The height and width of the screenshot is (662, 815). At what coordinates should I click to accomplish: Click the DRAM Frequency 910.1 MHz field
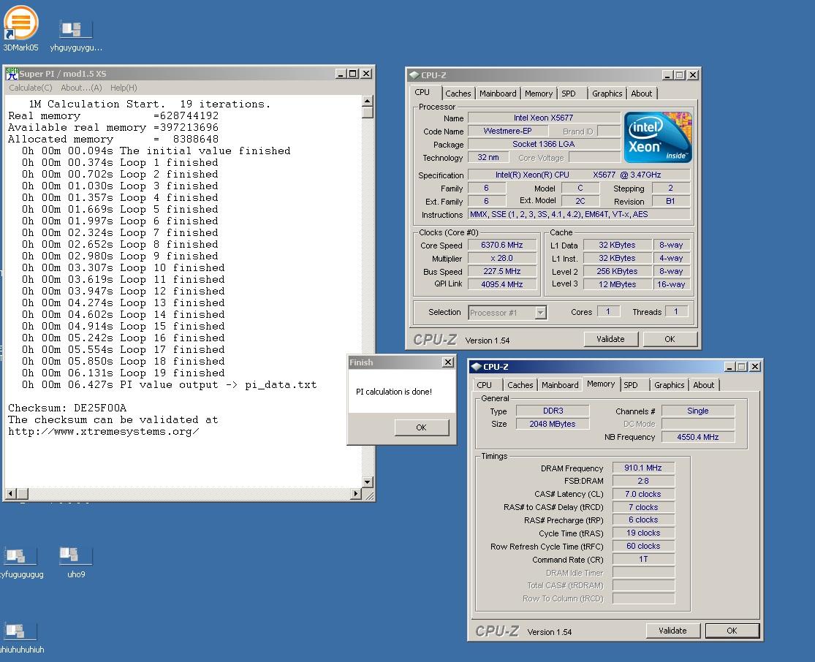point(643,468)
